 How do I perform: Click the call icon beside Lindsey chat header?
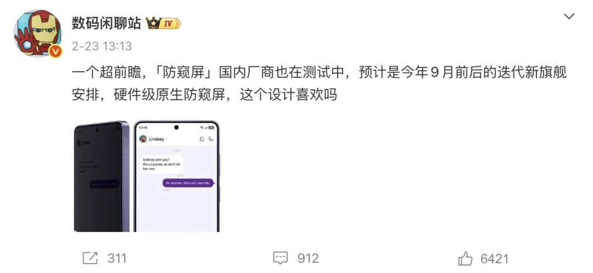pyautogui.click(x=211, y=139)
